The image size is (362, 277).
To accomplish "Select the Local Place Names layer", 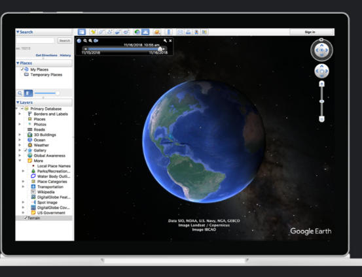I will (54, 166).
